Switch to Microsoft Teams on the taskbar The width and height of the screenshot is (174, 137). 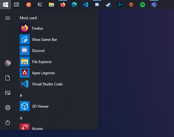[x=154, y=5]
